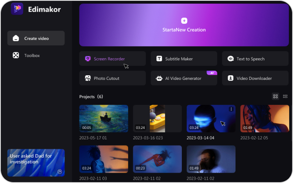Image resolution: width=293 pixels, height=183 pixels.
Task: Click the Video Downloader arrow icon
Action: tap(231, 78)
